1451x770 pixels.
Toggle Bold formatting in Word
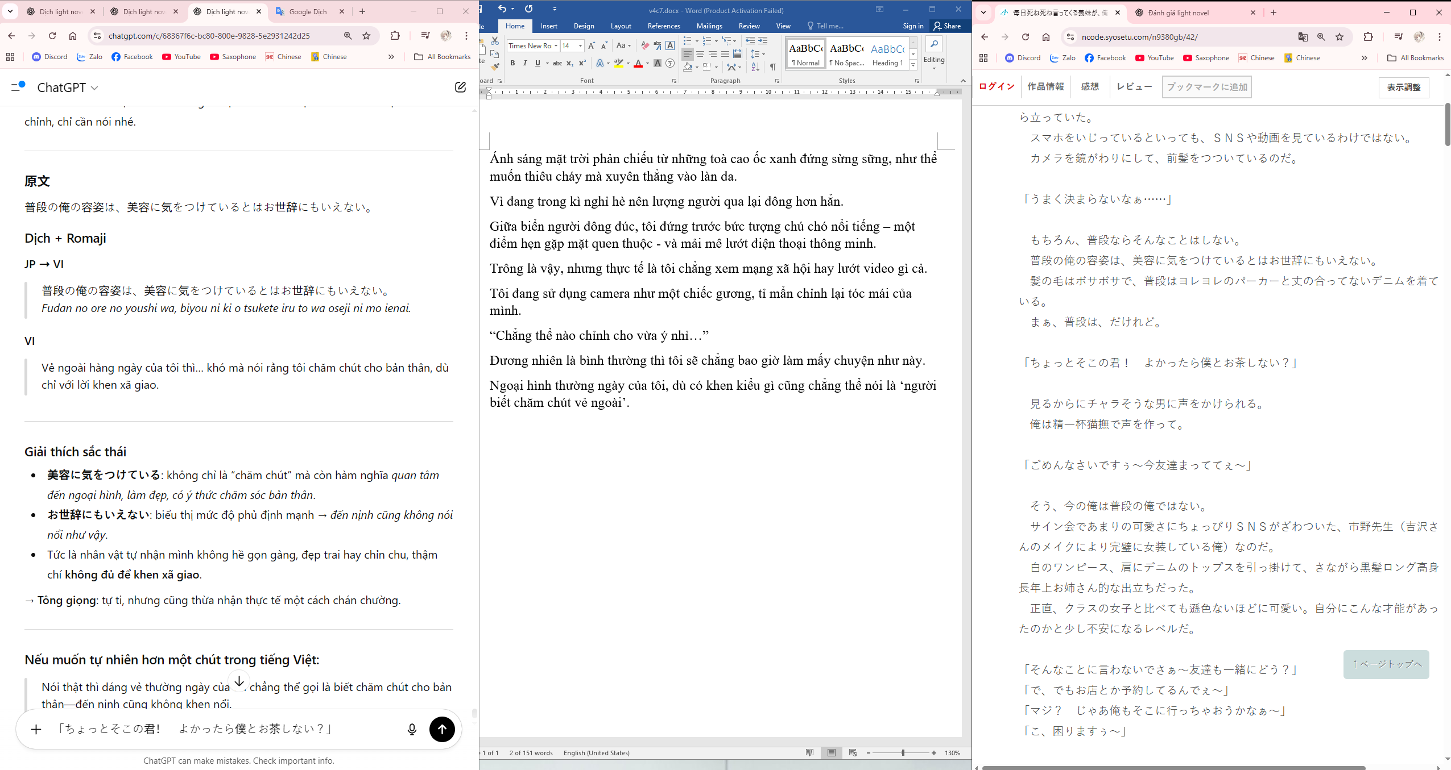[512, 63]
